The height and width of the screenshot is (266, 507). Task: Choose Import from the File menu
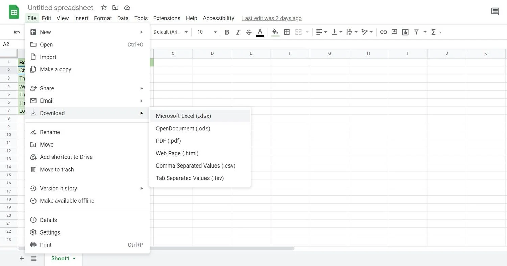click(87, 57)
